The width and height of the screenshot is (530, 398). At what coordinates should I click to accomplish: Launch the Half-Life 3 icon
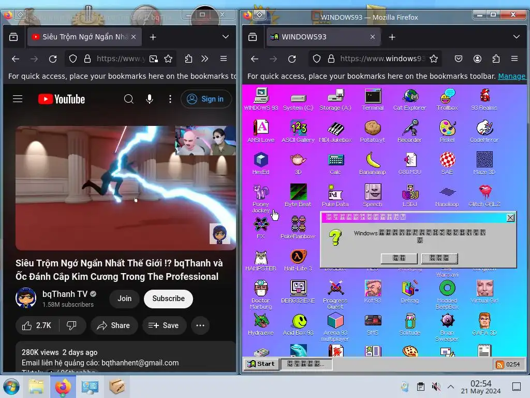coord(298,260)
